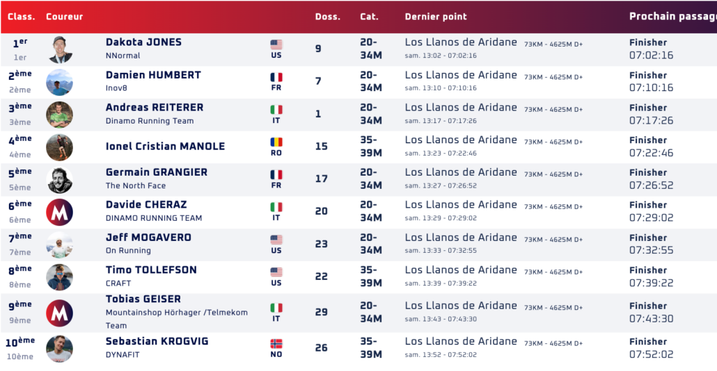Image resolution: width=717 pixels, height=371 pixels.
Task: Click the red M avatar for Davide Cheraz
Action: 60,212
